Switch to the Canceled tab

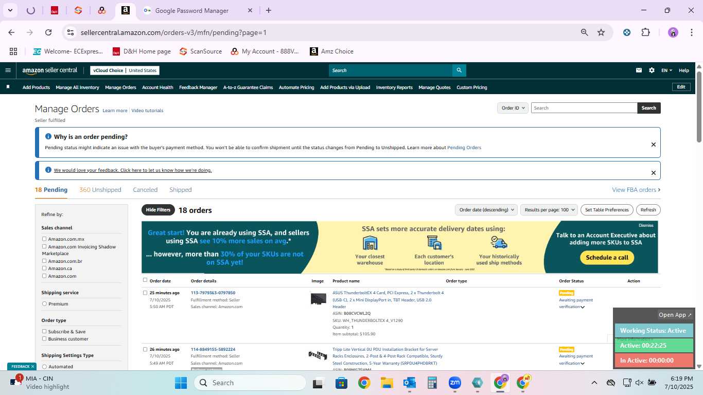(145, 190)
